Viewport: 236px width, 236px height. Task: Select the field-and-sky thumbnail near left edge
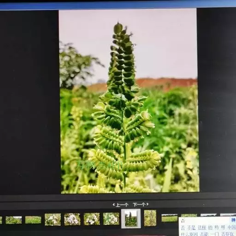pos(14,220)
